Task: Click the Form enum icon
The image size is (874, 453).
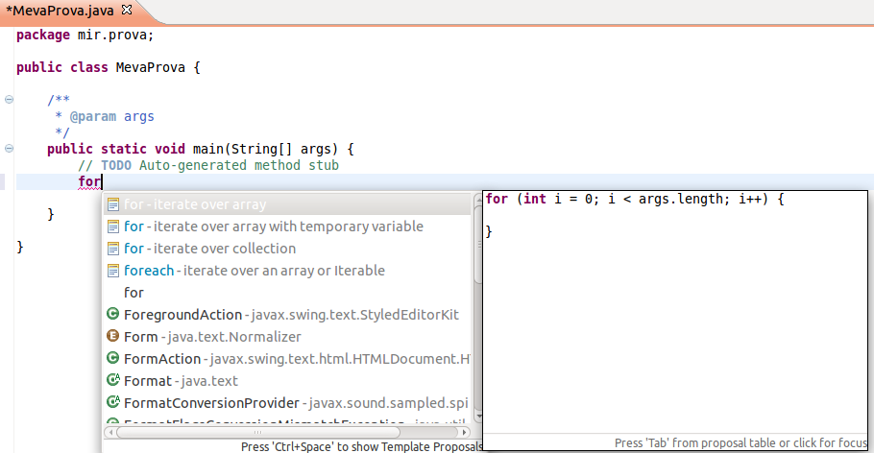Action: [x=112, y=337]
